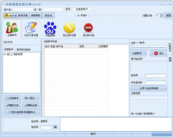Image resolution: width=174 pixels, height=138 pixels.
Task: Click the 手机激活码 input field
Action: (155, 82)
